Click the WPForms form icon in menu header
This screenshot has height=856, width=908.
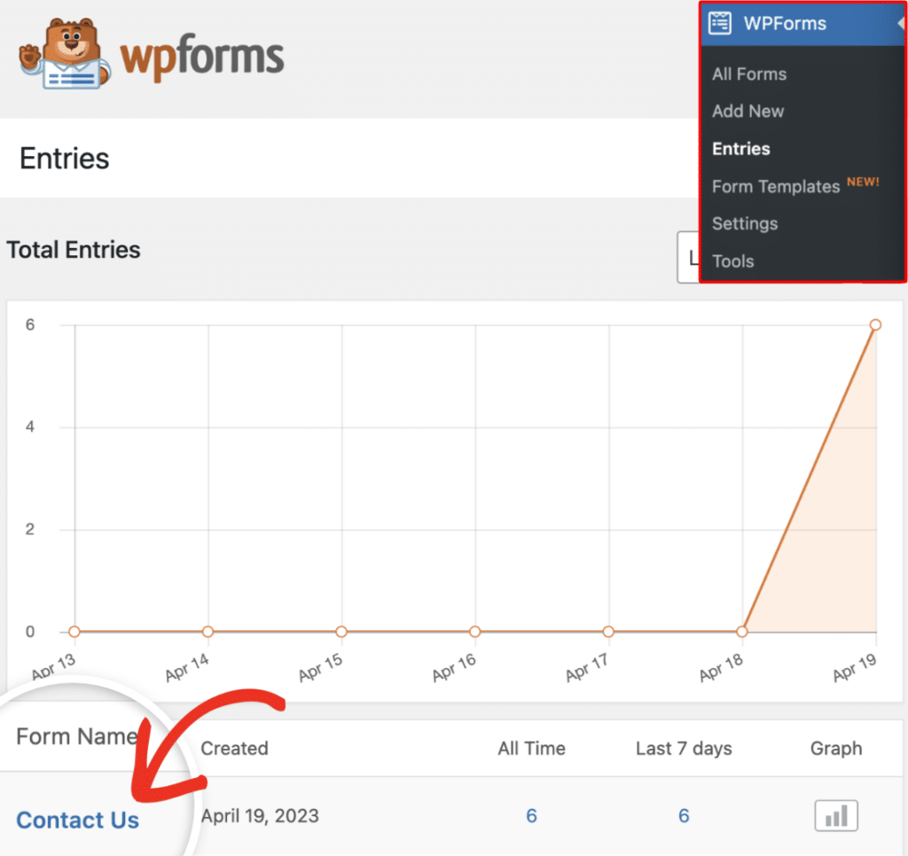pyautogui.click(x=720, y=23)
